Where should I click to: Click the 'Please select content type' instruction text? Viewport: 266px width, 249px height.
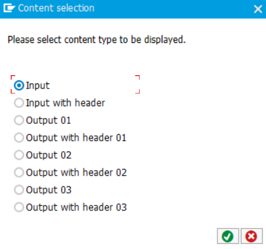(97, 40)
